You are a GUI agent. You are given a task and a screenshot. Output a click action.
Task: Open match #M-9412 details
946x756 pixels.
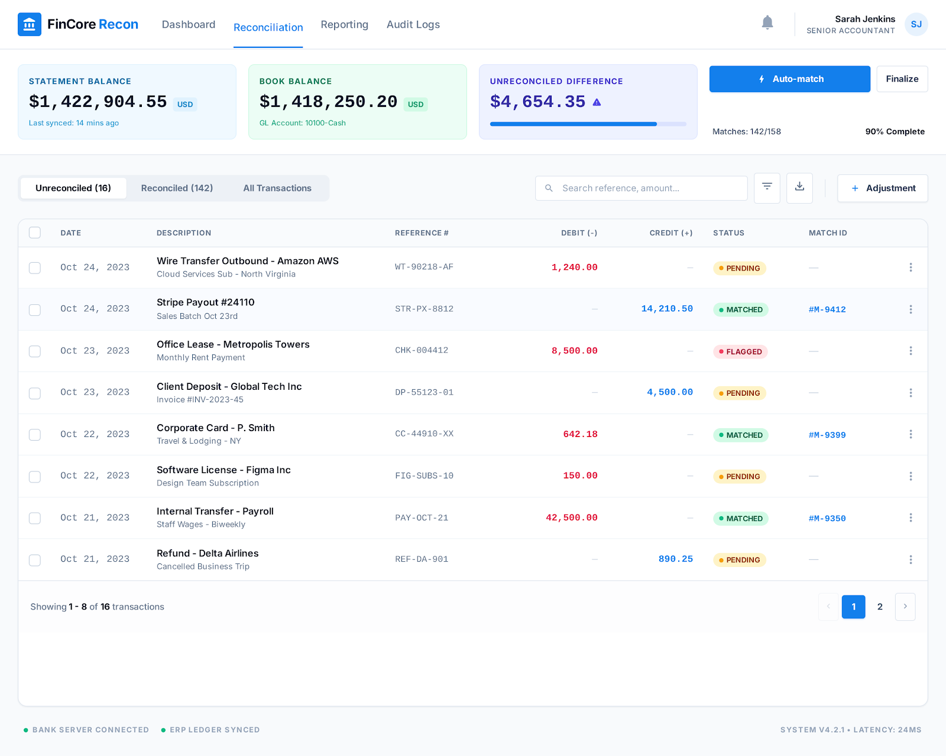tap(827, 309)
